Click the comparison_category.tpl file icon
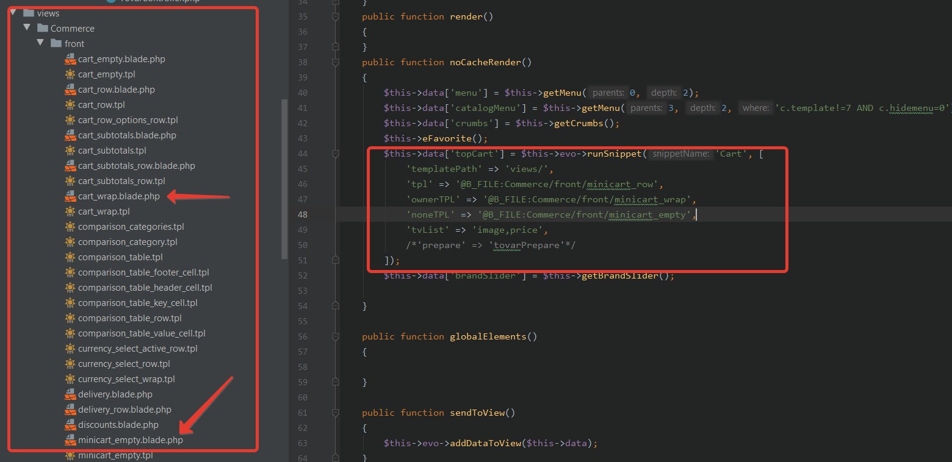The image size is (952, 462). (70, 242)
